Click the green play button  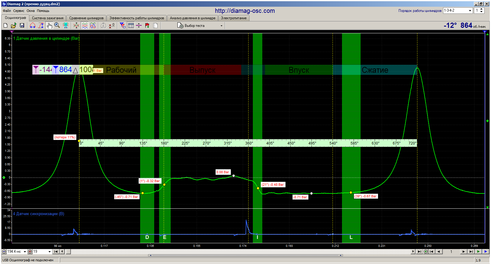click(x=478, y=251)
